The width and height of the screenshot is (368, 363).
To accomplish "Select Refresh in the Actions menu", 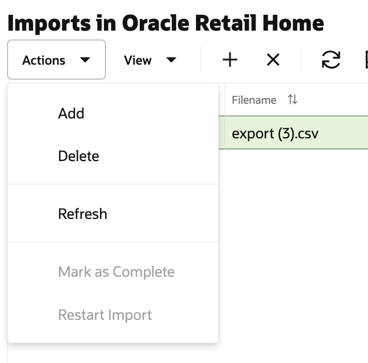I will (113, 214).
